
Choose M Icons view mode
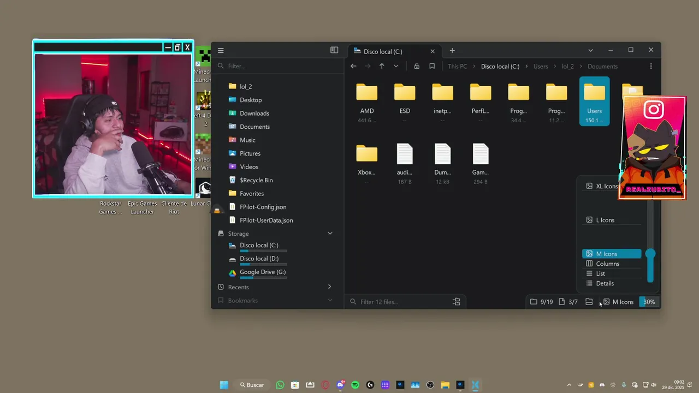[612, 254]
